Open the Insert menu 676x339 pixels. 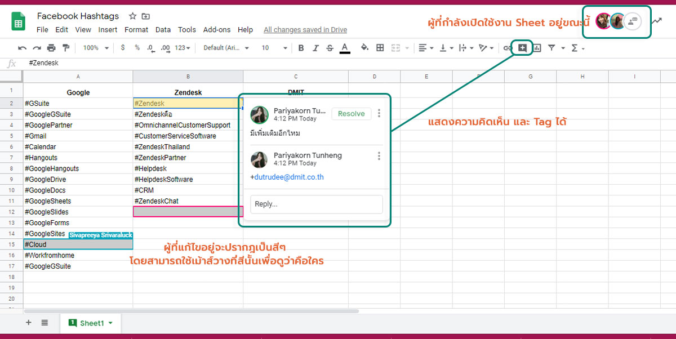108,29
